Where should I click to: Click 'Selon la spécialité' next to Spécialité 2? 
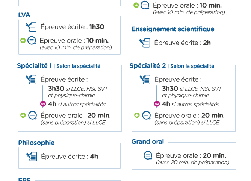tap(192, 66)
